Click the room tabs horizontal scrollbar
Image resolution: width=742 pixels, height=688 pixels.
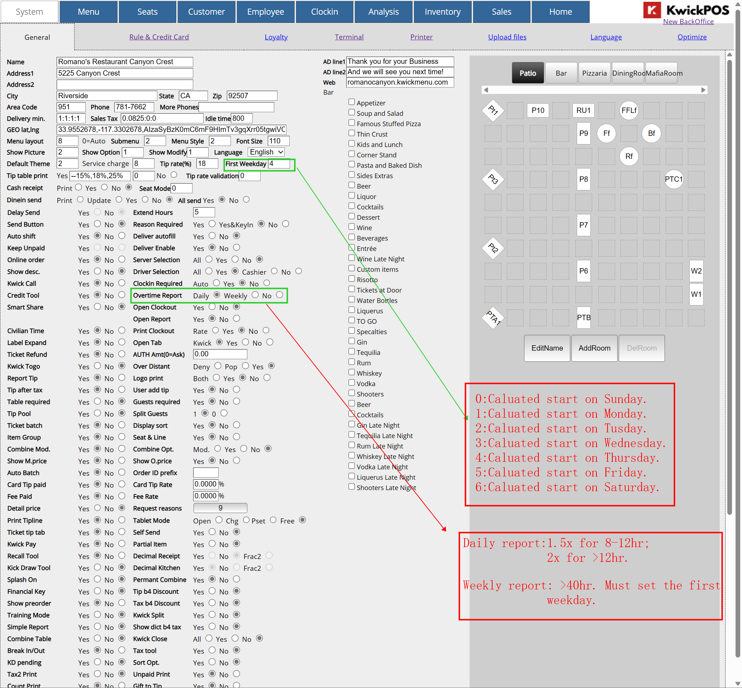(594, 90)
